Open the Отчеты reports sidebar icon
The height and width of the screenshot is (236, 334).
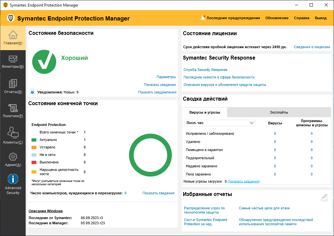(13, 83)
